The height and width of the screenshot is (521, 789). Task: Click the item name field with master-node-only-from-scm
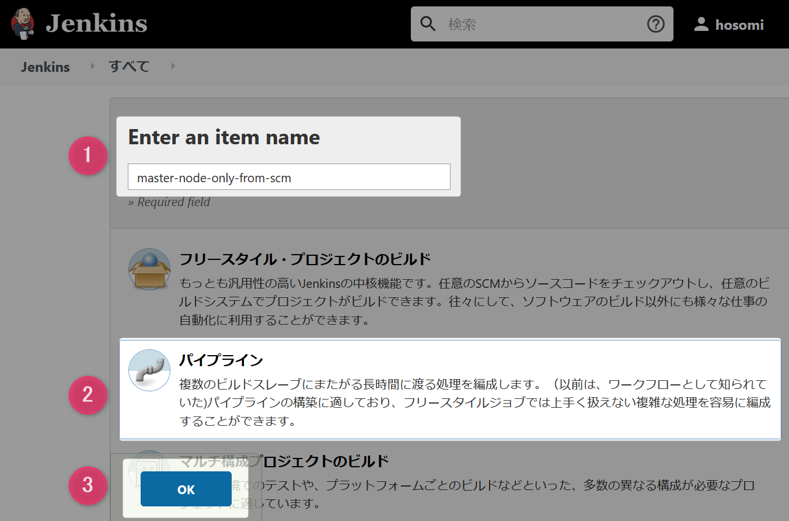click(x=289, y=177)
